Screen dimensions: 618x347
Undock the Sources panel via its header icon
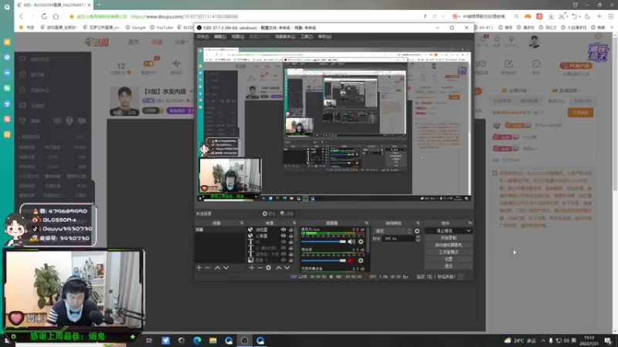[x=294, y=223]
